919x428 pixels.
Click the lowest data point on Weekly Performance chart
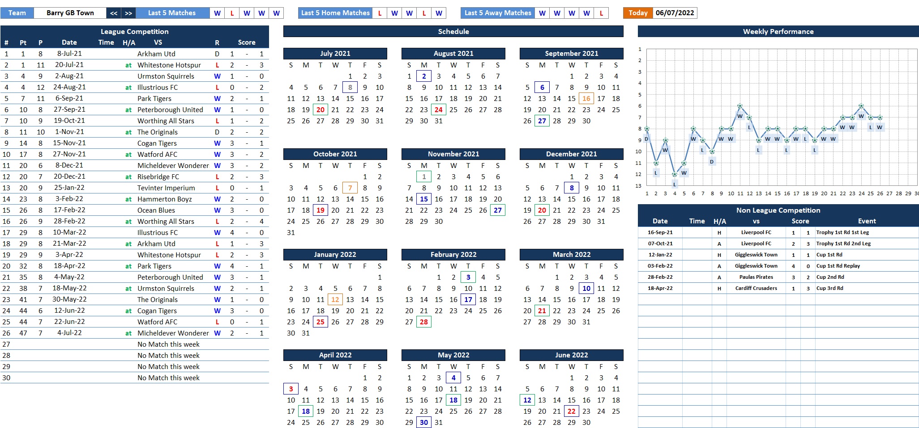[675, 174]
